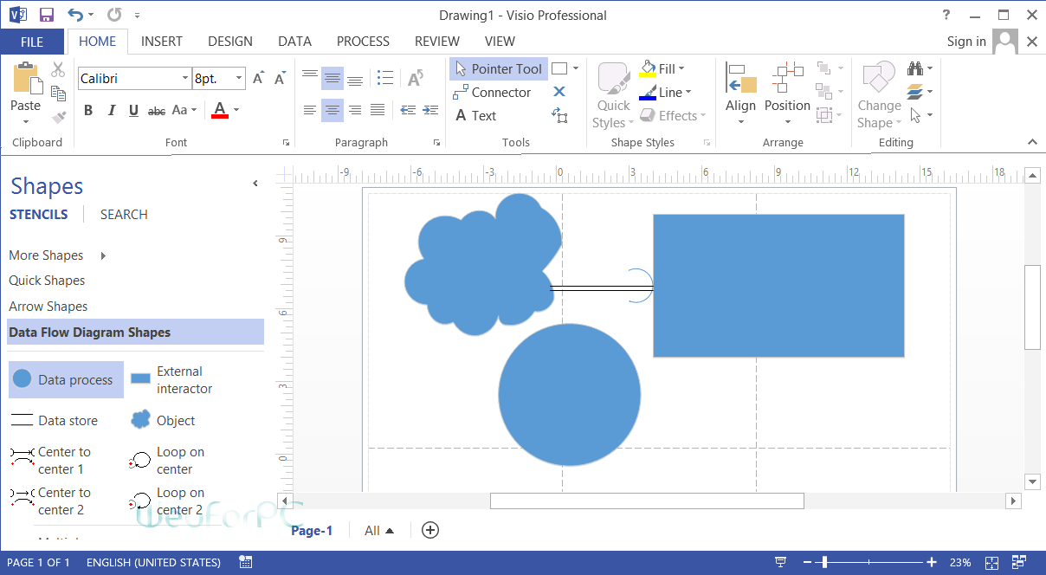Open Find with the binoculars icon
The width and height of the screenshot is (1046, 575).
click(916, 68)
